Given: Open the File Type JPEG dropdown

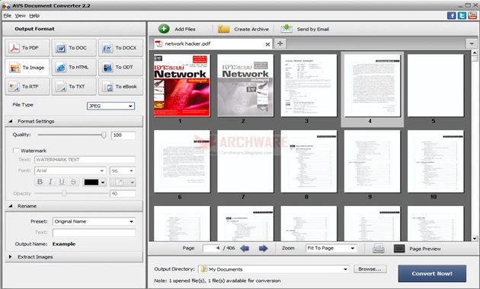Looking at the screenshot, I should tap(110, 106).
